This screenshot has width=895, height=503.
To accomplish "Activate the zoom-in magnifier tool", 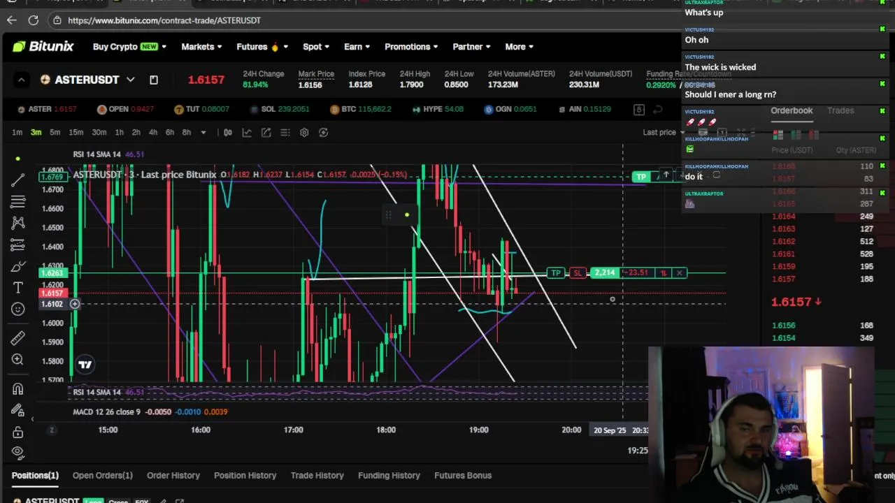I will [18, 359].
